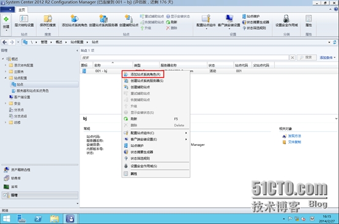339x224 pixels.
Task: Click the green Create (创建) ribbon button
Action: [6, 23]
